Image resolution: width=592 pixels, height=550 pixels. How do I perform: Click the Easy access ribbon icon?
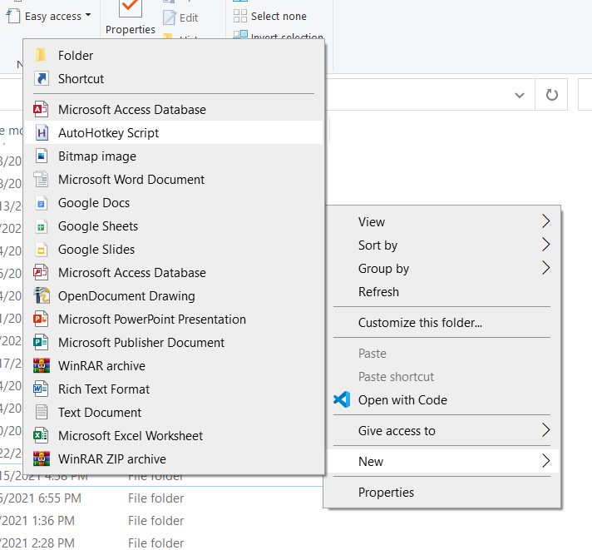(13, 17)
